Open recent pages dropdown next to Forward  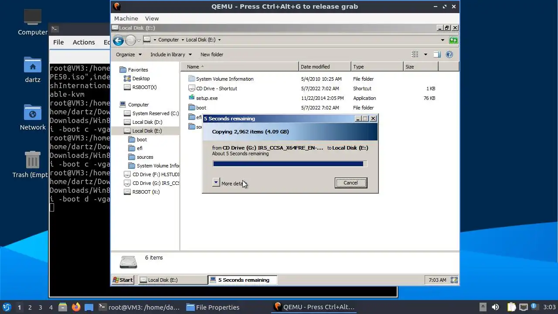click(x=139, y=40)
